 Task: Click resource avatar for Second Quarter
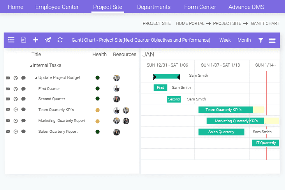pyautogui.click(x=116, y=99)
